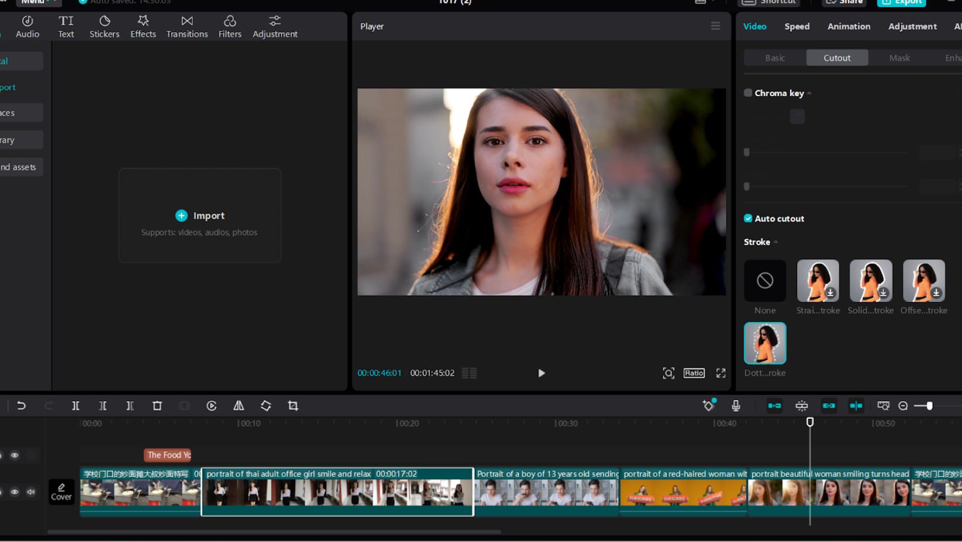The image size is (962, 542).
Task: Click the delete-left trim icon
Action: 103,405
